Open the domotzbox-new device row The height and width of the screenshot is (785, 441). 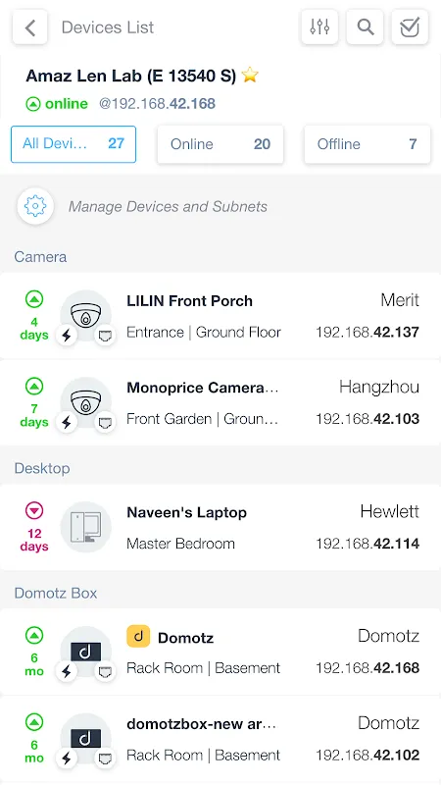[220, 739]
